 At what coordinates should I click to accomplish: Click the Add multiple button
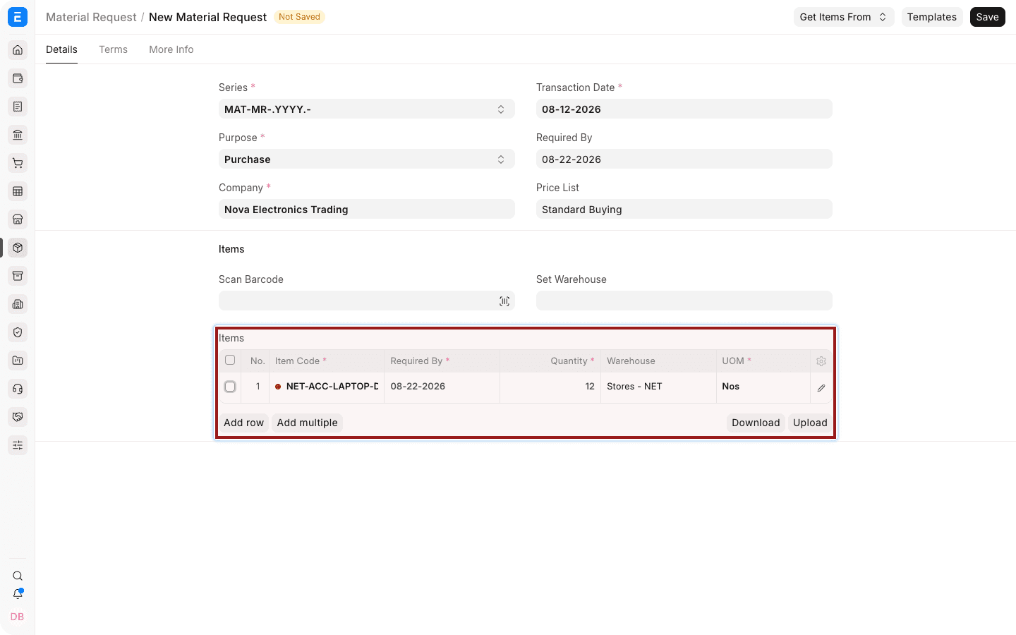(308, 423)
